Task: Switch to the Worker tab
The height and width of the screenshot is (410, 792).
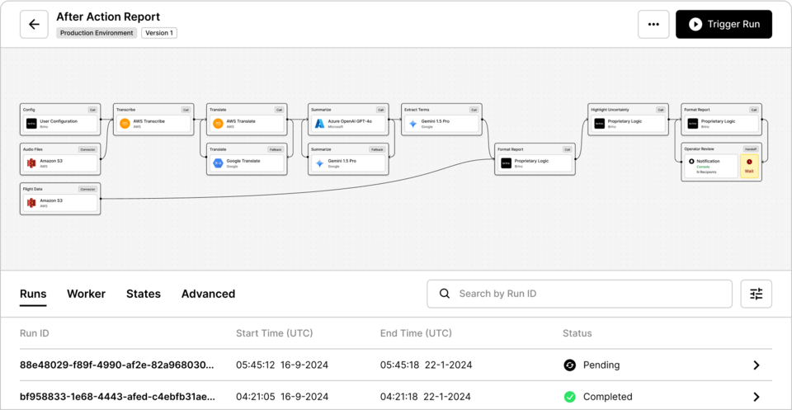Action: (86, 294)
